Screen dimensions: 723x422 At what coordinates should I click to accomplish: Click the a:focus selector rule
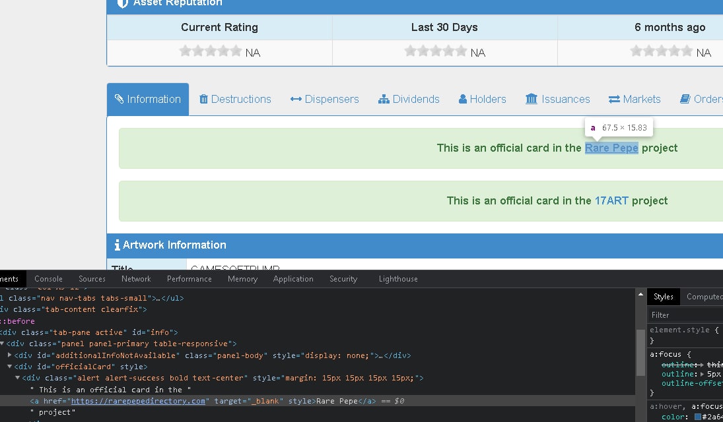click(666, 354)
